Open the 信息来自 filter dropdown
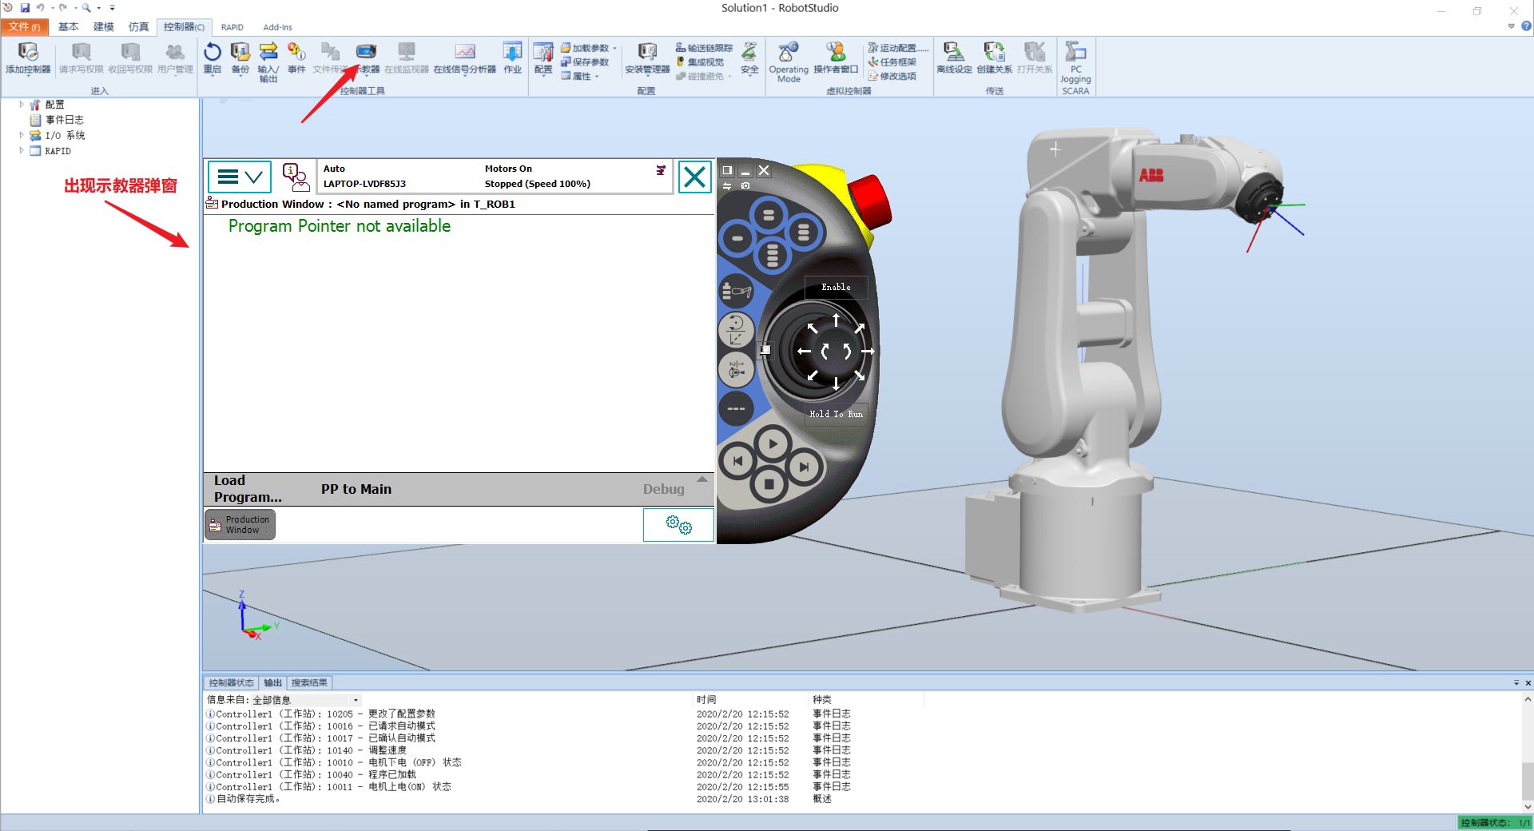Screen dimensions: 1534x831 [x=355, y=699]
